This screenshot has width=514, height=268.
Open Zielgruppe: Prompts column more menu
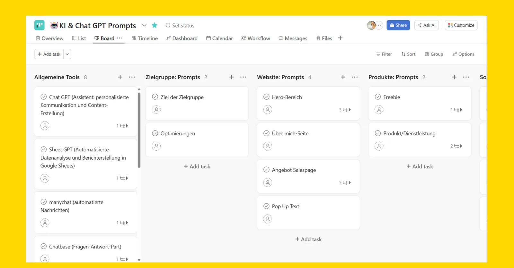tap(243, 77)
